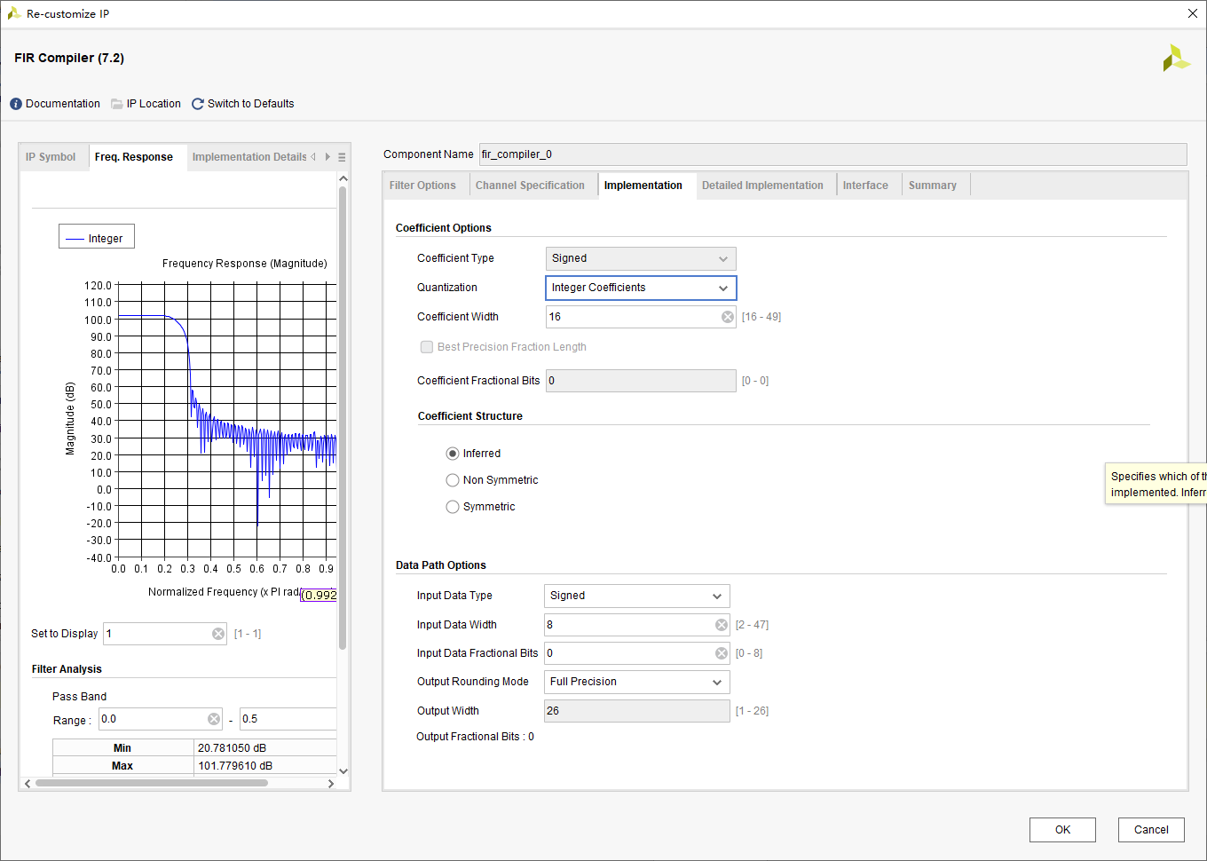Click the Integer legend entry on the plot
This screenshot has width=1207, height=861.
coord(97,237)
